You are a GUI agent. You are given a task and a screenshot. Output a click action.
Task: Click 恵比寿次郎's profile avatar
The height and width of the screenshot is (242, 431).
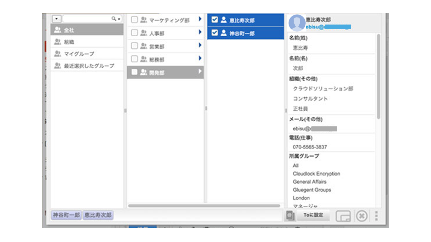click(296, 23)
